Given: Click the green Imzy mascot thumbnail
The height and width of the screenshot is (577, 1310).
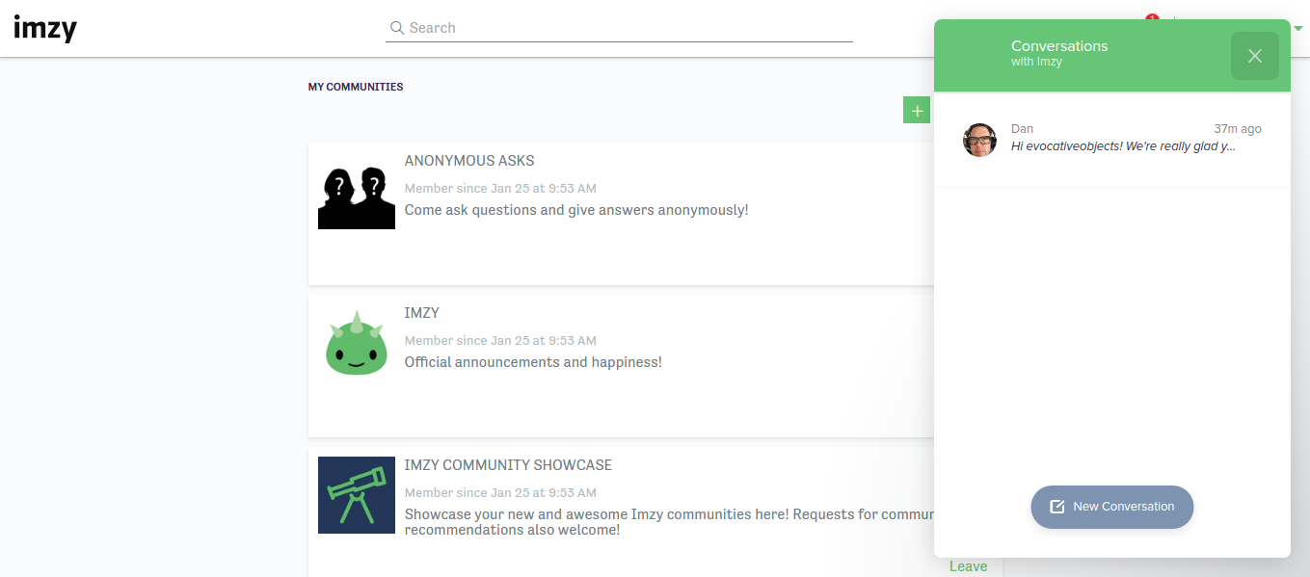Looking at the screenshot, I should (x=357, y=343).
